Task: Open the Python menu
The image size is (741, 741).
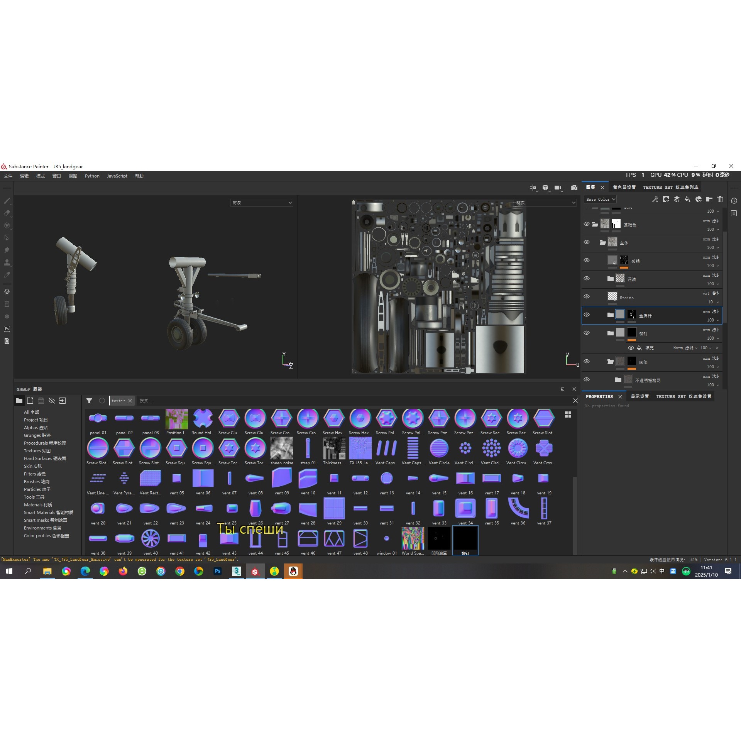Action: point(92,176)
